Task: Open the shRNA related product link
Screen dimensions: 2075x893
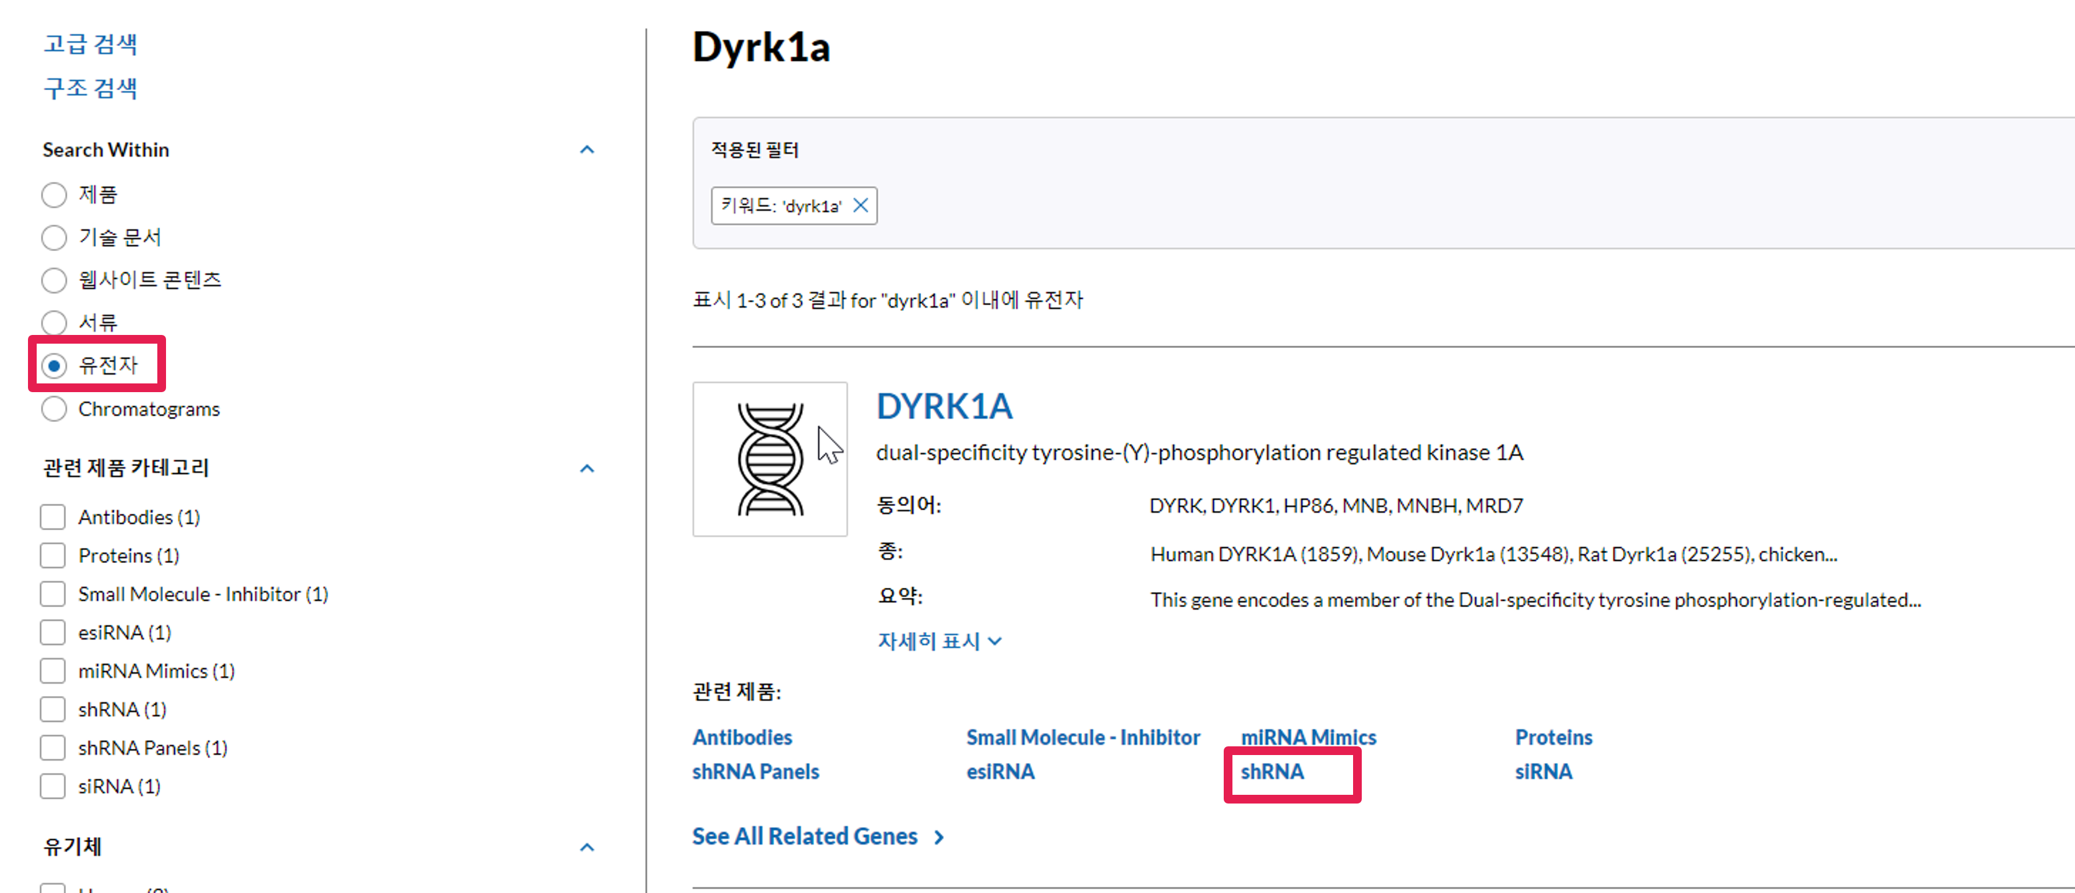Action: [x=1272, y=771]
